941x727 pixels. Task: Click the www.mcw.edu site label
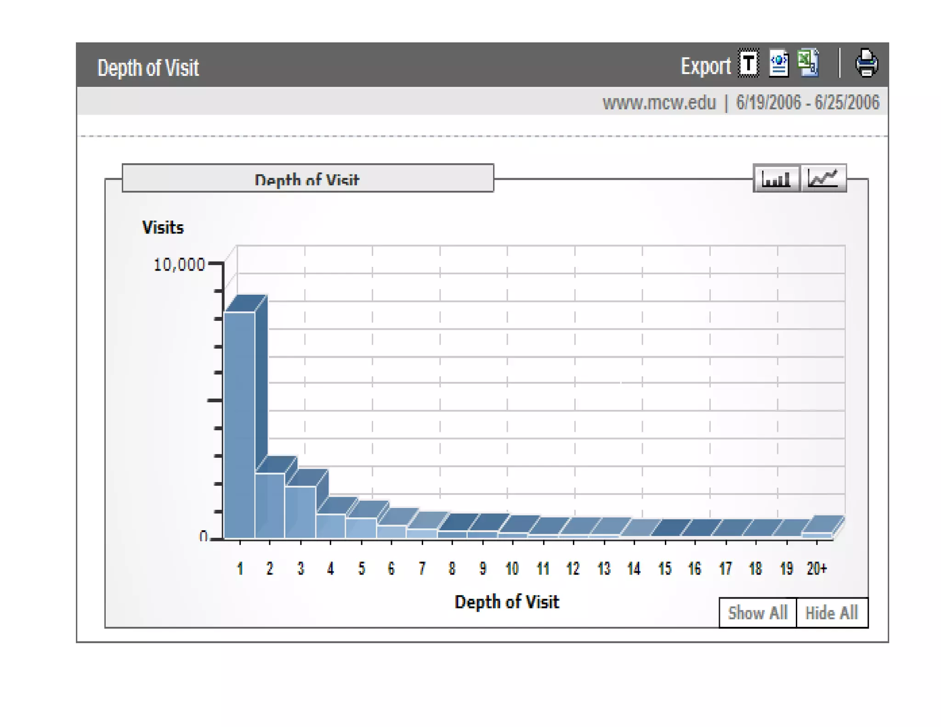point(659,102)
